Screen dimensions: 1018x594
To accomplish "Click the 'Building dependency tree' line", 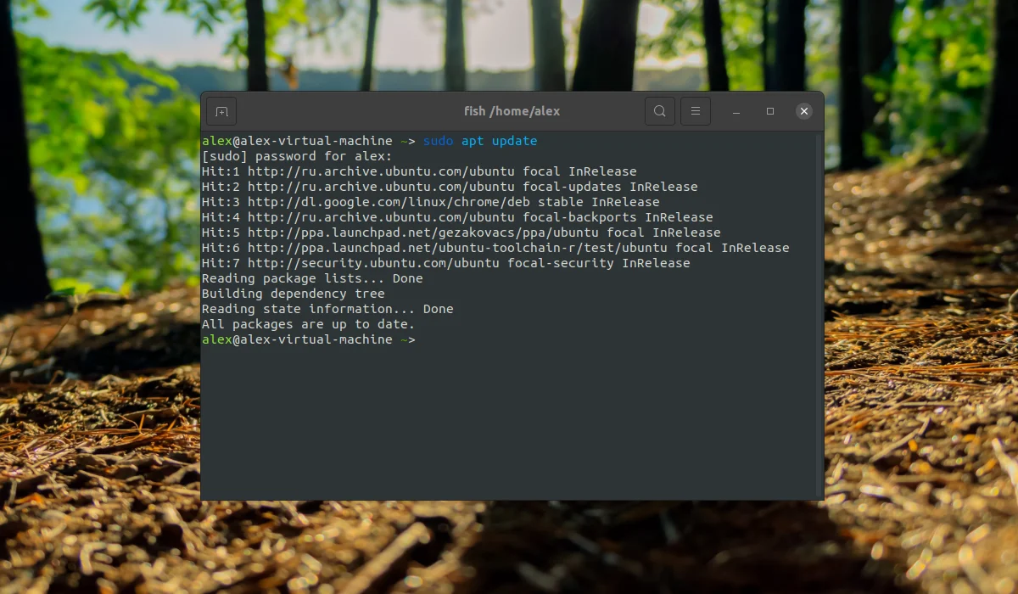I will [x=293, y=294].
